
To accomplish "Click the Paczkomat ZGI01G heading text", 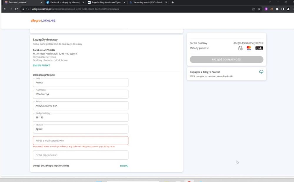I will 44,50.
